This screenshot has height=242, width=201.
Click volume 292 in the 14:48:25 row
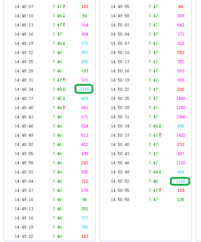pos(85,62)
